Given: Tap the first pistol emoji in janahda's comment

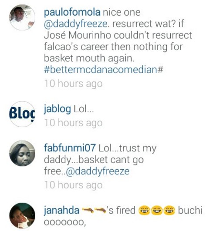Looking at the screenshot, I should pyautogui.click(x=88, y=210).
